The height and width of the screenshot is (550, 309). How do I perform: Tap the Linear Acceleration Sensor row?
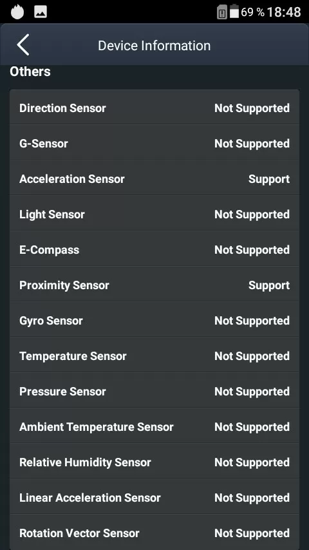tap(154, 497)
